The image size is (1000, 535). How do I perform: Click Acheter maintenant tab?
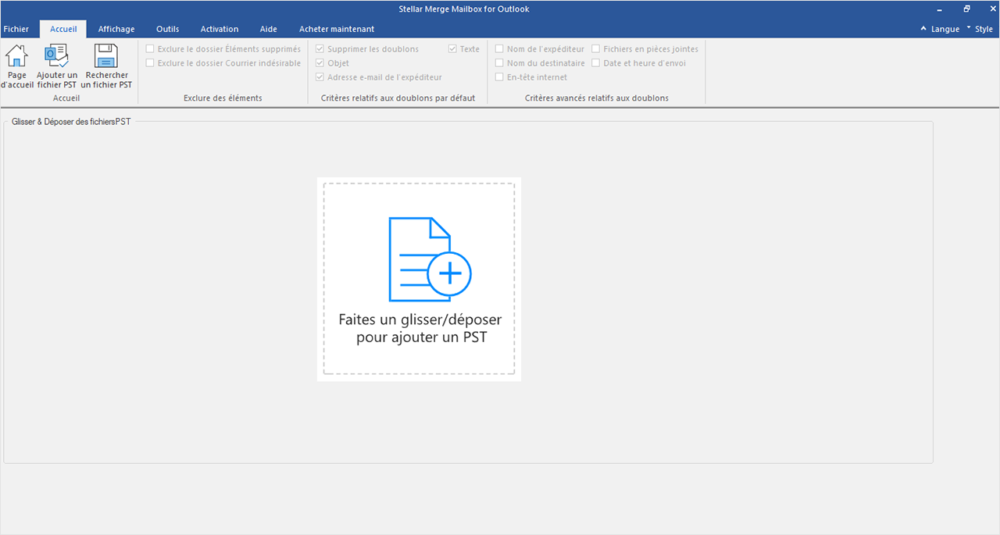pos(337,29)
